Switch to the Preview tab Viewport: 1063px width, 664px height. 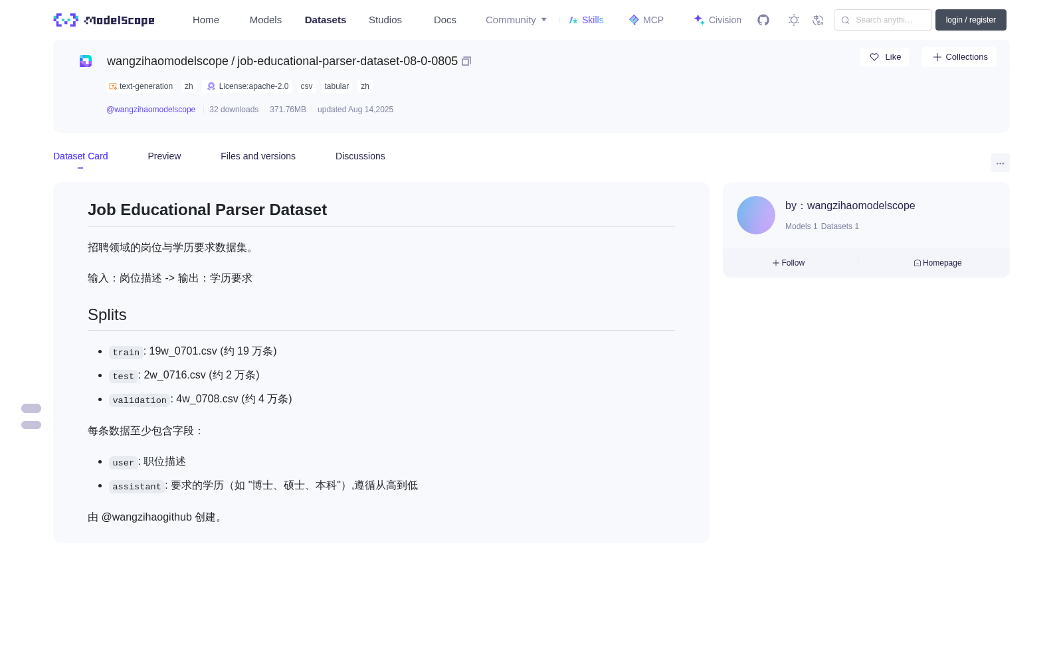click(164, 156)
